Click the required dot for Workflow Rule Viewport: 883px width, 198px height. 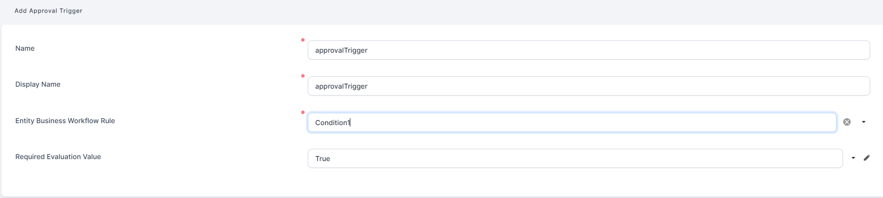coord(303,112)
